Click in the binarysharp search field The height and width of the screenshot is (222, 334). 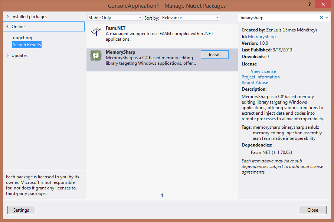pos(279,18)
